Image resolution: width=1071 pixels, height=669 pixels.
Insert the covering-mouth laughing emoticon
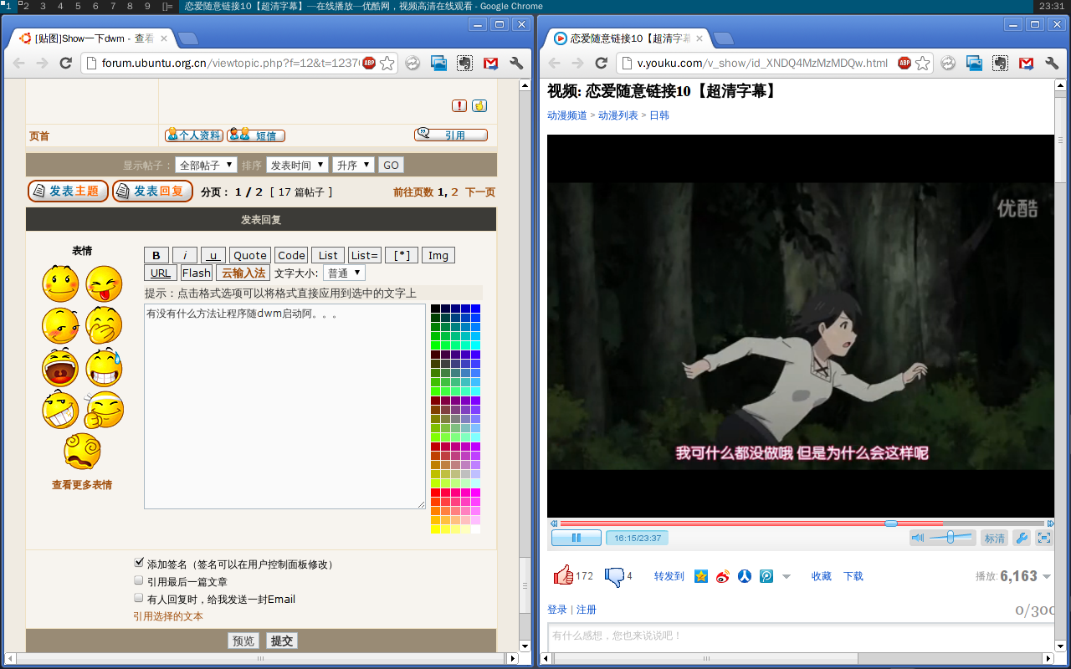(104, 325)
